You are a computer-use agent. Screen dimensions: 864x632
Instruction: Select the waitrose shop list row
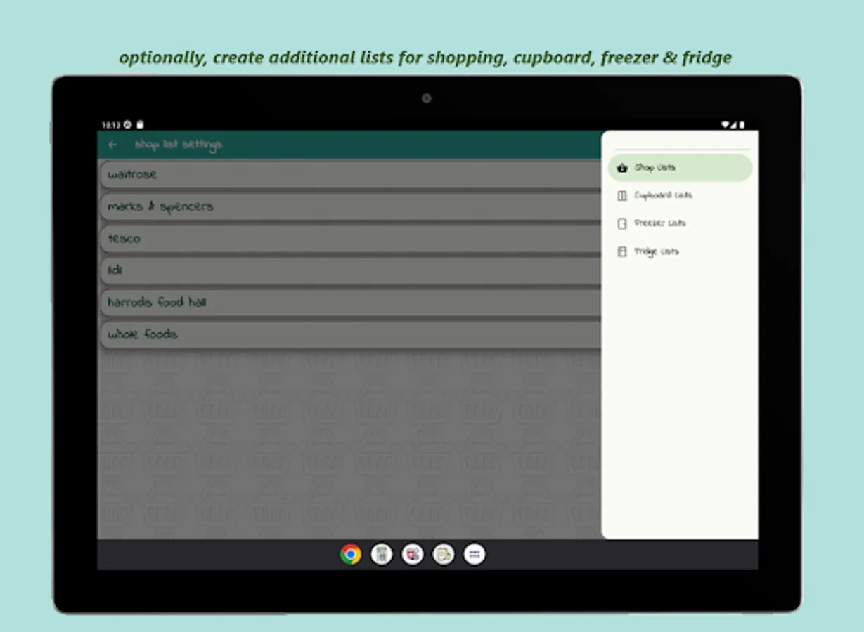351,174
